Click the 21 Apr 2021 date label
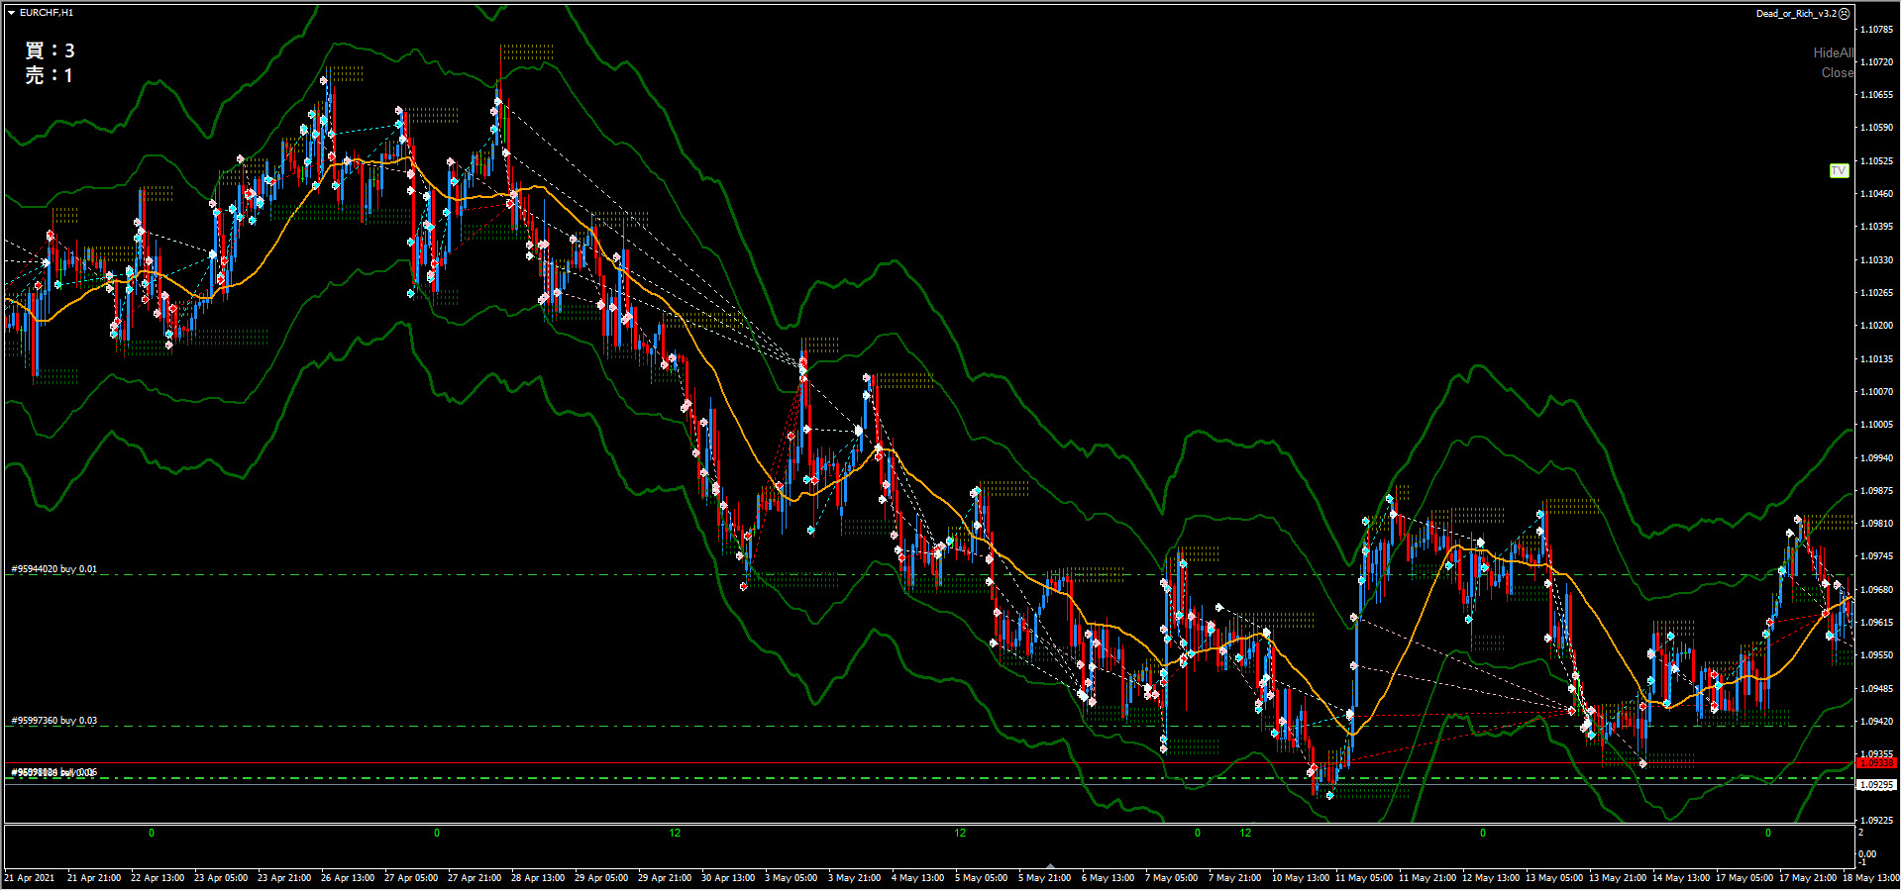The image size is (1902, 891). 30,878
